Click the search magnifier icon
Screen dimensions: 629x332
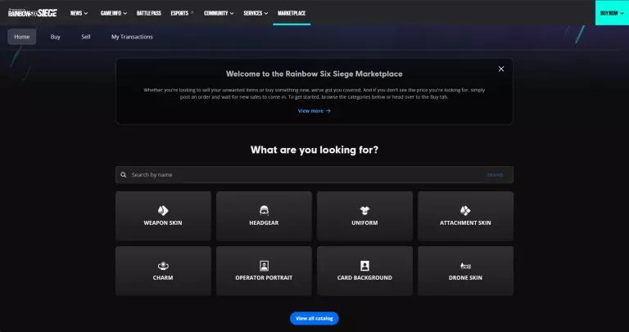[x=124, y=175]
